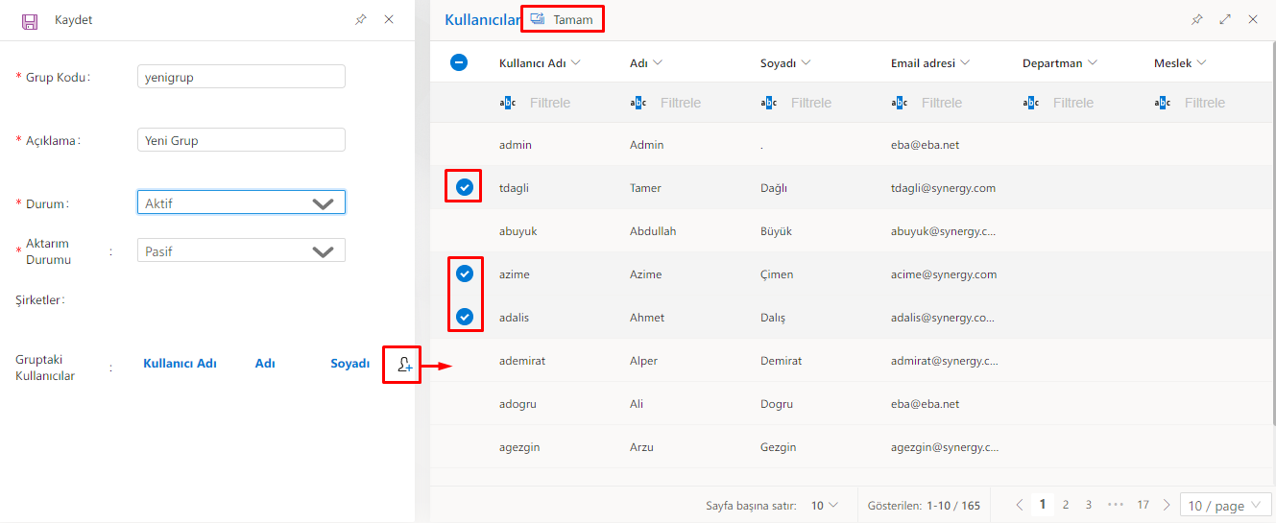Open the Aktarım Durumu dropdown showing Pasif

point(241,251)
